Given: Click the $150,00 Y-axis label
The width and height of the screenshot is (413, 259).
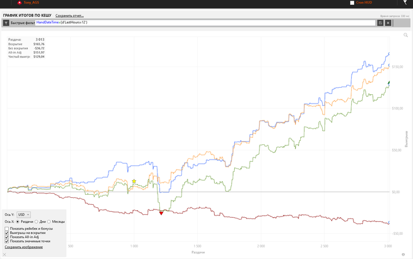Looking at the screenshot, I should point(398,67).
